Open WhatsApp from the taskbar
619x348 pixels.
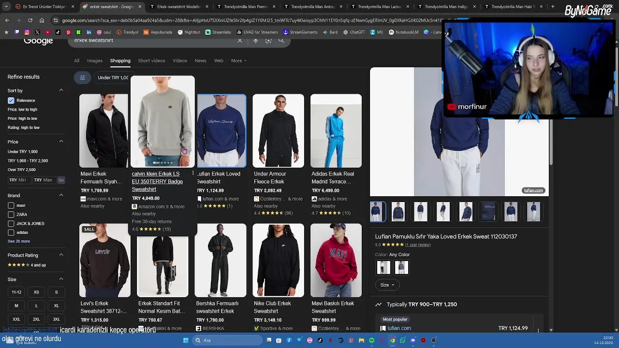tap(402, 340)
